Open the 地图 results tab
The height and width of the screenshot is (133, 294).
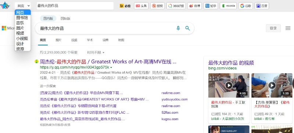[121, 40]
